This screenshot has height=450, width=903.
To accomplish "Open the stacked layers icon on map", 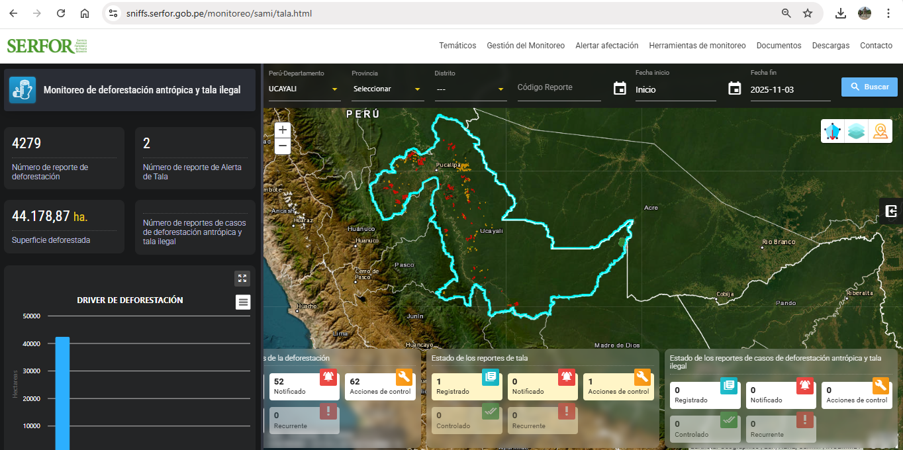I will 857,131.
